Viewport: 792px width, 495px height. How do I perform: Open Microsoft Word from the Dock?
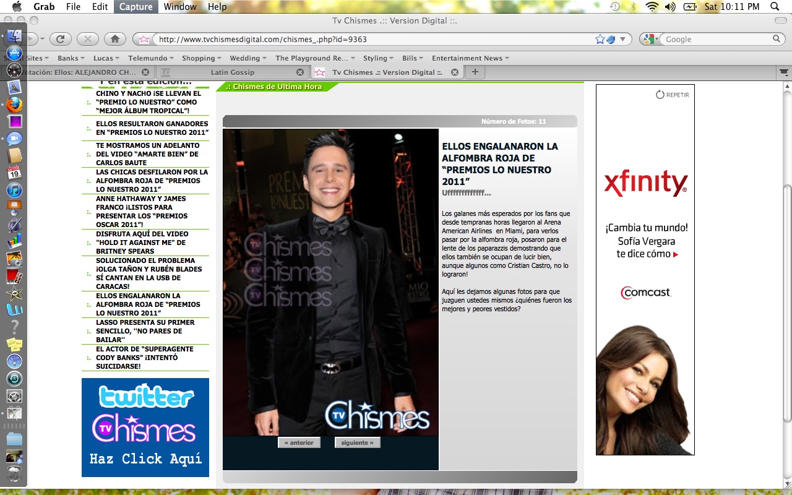14,309
